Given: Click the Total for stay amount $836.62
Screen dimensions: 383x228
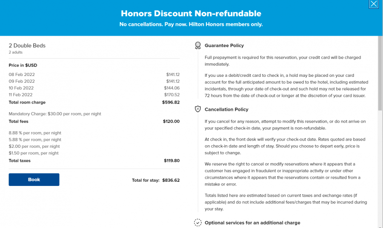Looking at the screenshot, I should (171, 180).
